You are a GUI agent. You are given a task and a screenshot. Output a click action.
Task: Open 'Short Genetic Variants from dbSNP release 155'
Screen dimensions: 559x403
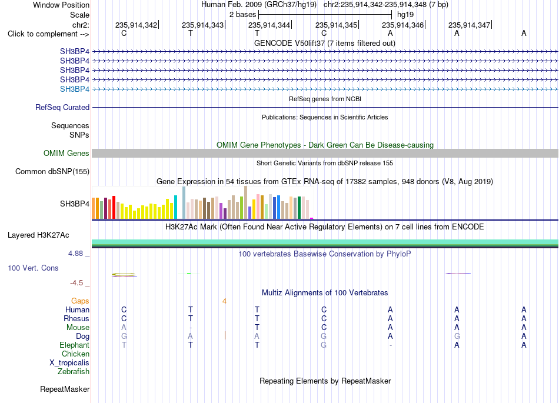(x=325, y=163)
